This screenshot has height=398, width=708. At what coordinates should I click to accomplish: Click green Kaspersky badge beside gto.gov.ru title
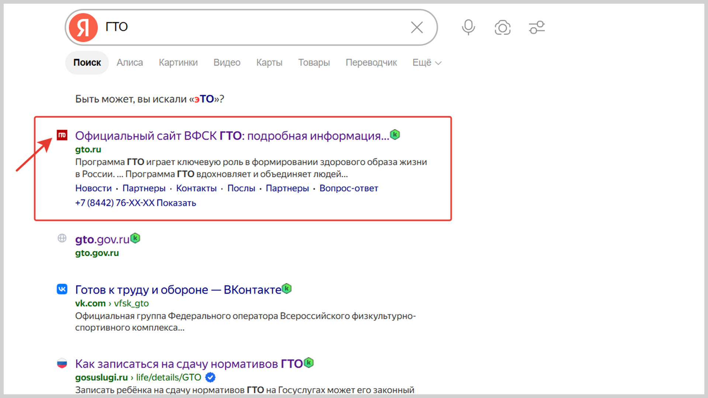tap(135, 238)
